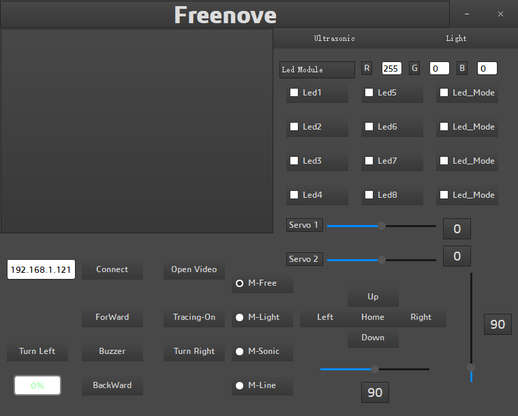Click the Turn Right button

pos(194,351)
